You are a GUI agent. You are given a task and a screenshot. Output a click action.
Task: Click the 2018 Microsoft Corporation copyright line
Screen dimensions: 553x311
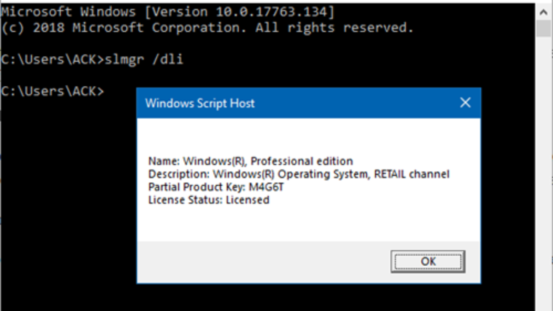pos(207,28)
